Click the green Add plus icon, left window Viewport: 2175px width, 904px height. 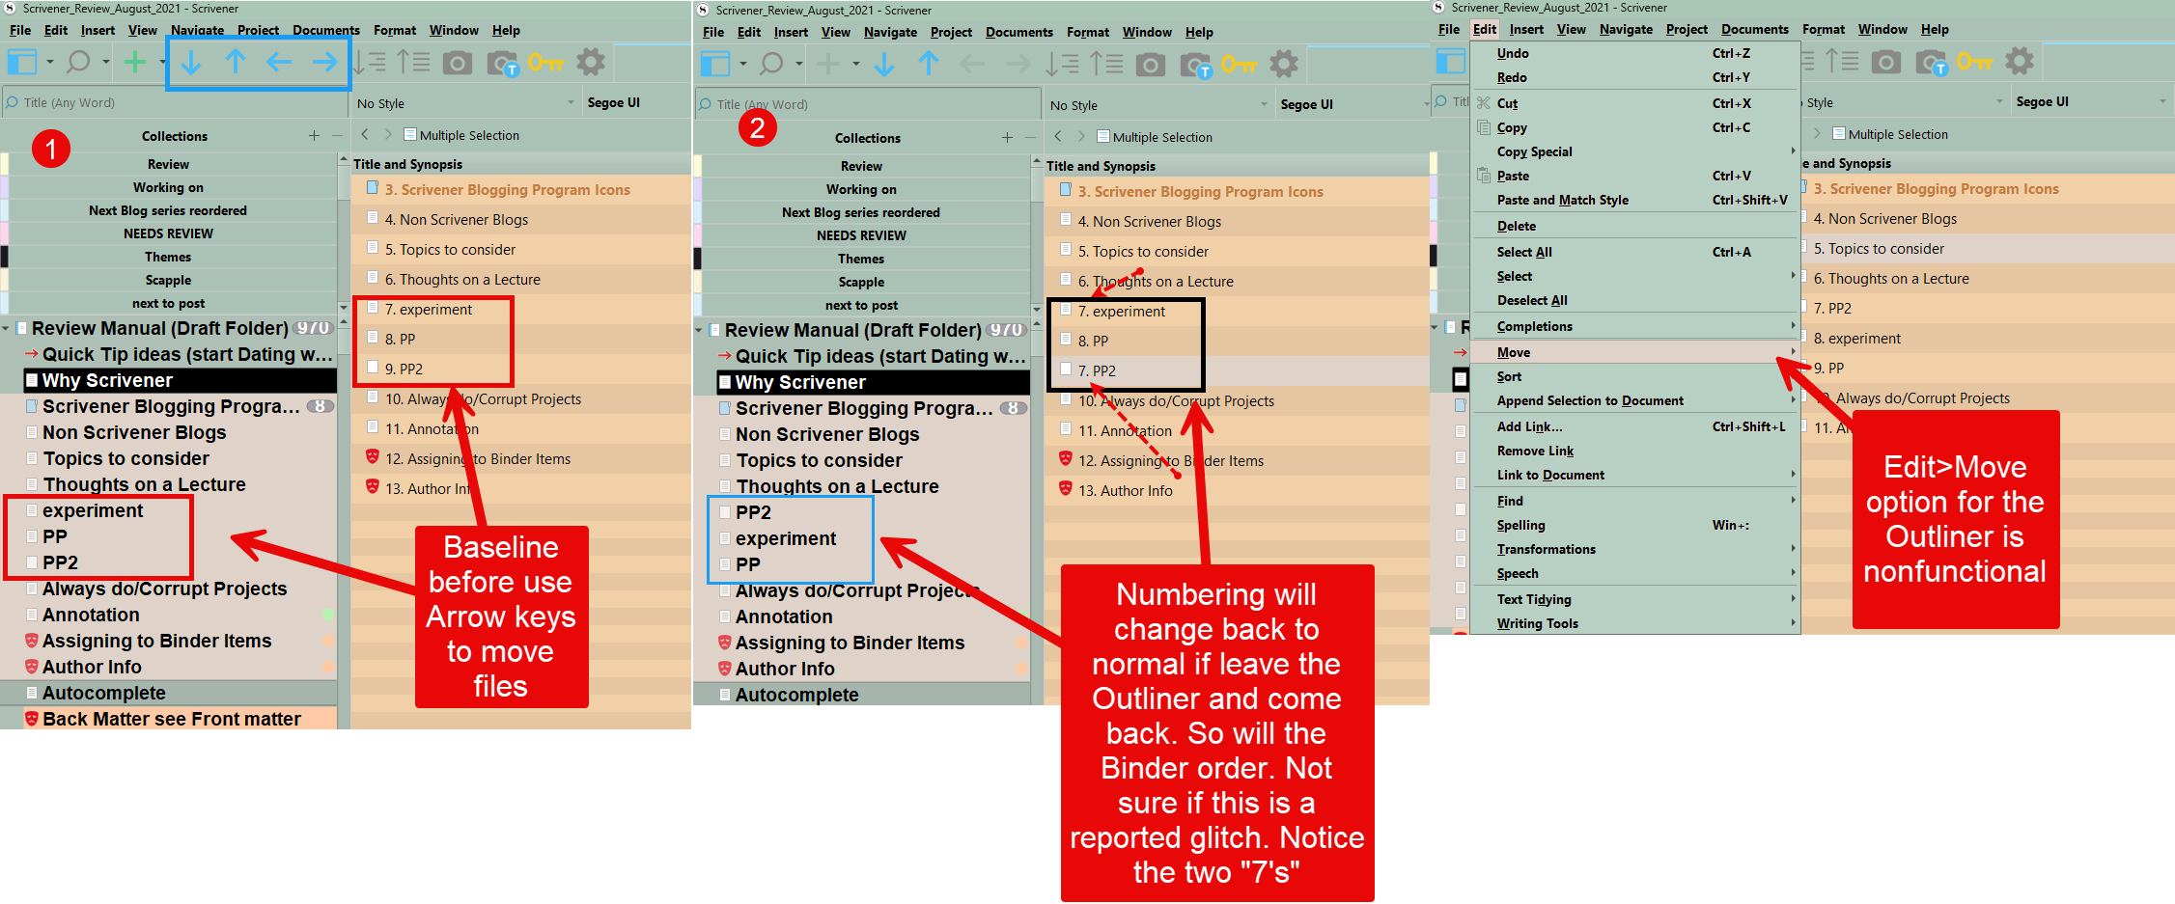click(x=135, y=63)
